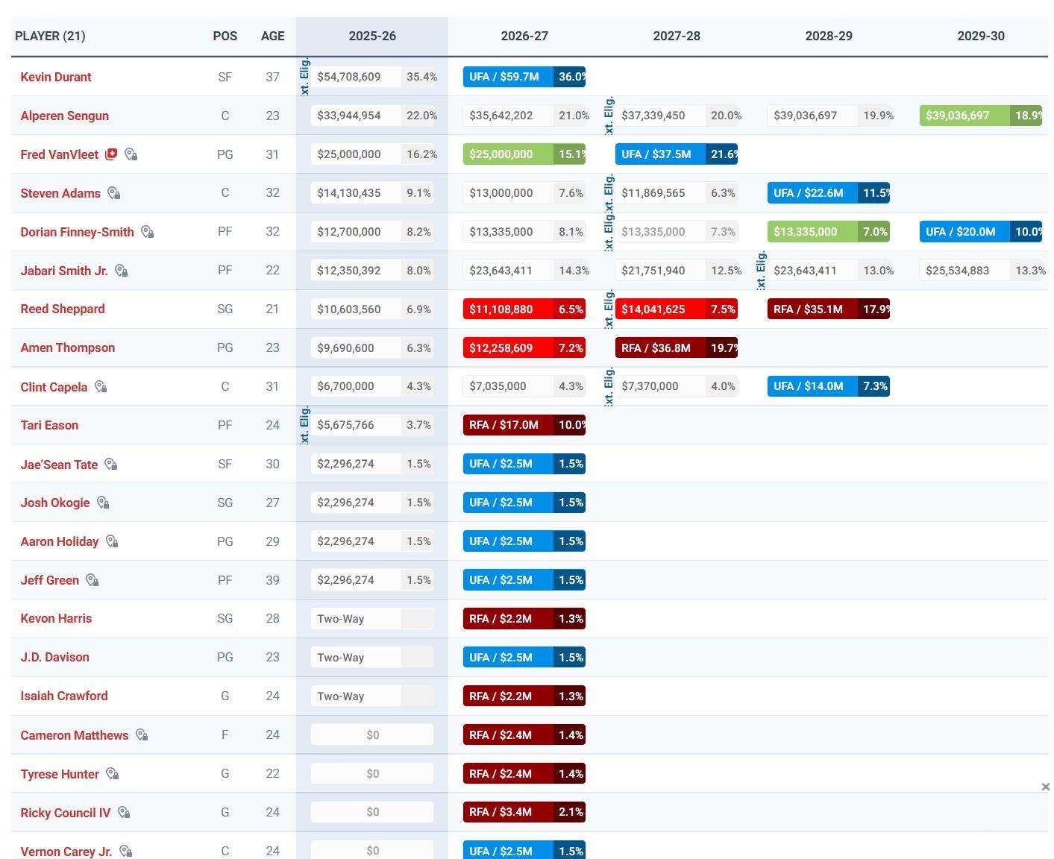
Task: Click the location-lock icon beside Josh Okogie
Action: (x=103, y=503)
